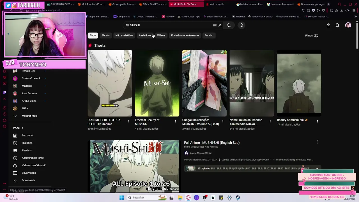Open the on-screen keyboard icon in search box
This screenshot has height=202, width=359.
click(x=215, y=25)
